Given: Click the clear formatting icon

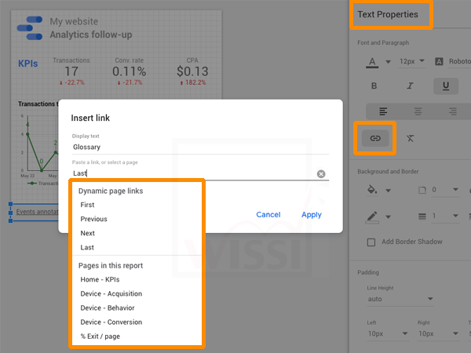Looking at the screenshot, I should coord(410,138).
